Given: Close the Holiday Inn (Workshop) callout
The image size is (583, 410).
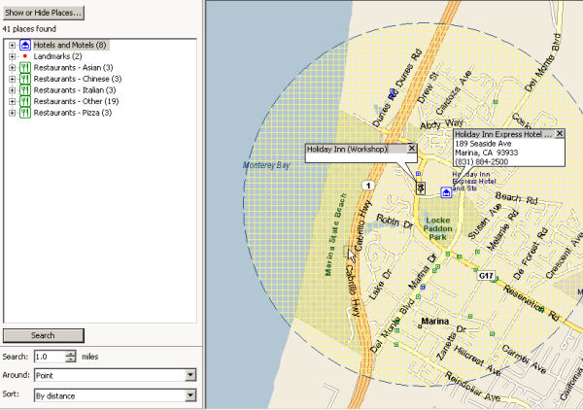Looking at the screenshot, I should pos(412,149).
